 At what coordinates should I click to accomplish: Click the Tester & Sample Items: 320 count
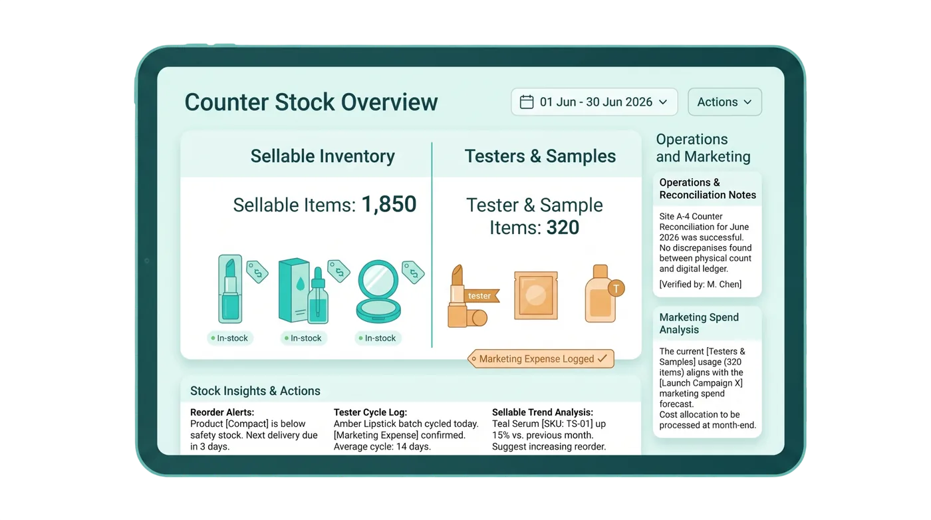[x=535, y=216]
